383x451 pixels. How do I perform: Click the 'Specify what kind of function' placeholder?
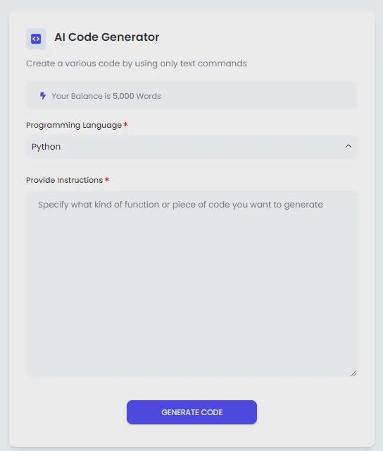click(180, 205)
